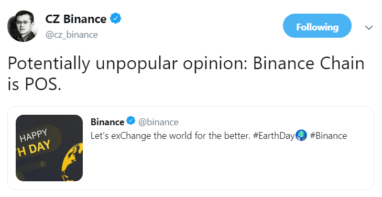Viewport: 382px width, 197px height.
Task: Click the verified checkmark next to Binance
Action: (131, 121)
